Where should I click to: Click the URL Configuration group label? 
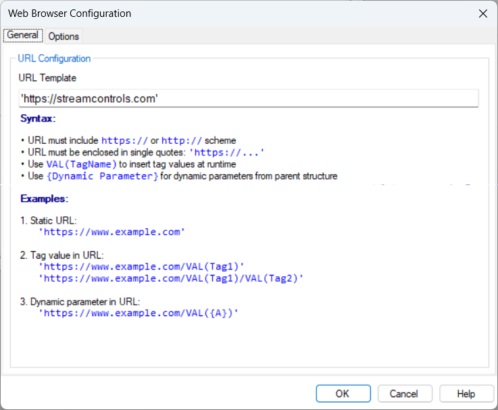[54, 59]
